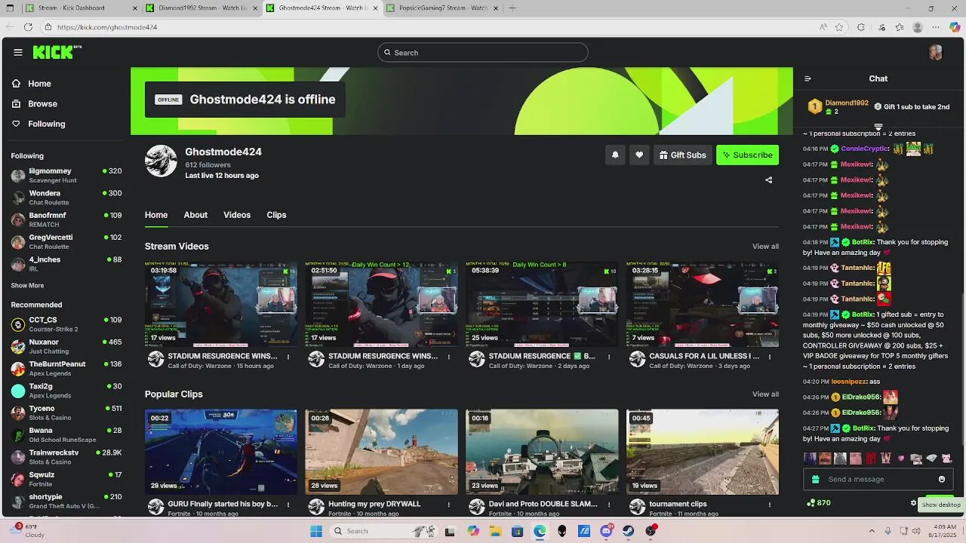Open Trainwreckstv recommended channel
The image size is (966, 543).
pyautogui.click(x=66, y=457)
